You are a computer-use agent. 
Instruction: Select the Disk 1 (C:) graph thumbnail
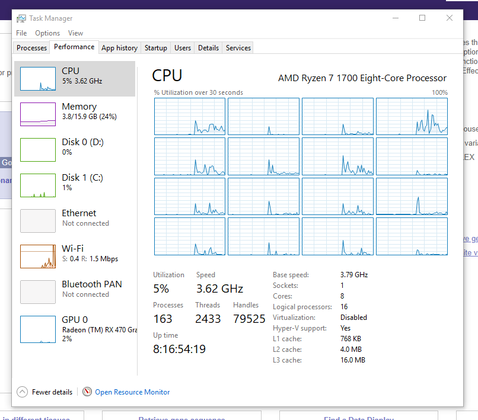[x=38, y=185]
